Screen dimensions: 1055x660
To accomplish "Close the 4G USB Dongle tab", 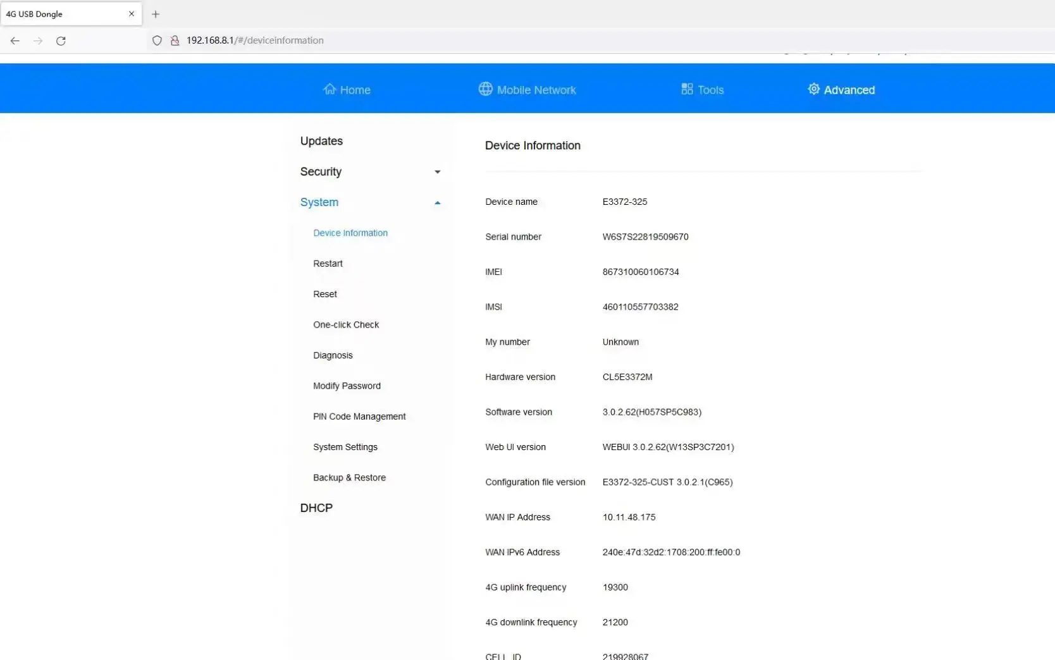I will pyautogui.click(x=132, y=14).
